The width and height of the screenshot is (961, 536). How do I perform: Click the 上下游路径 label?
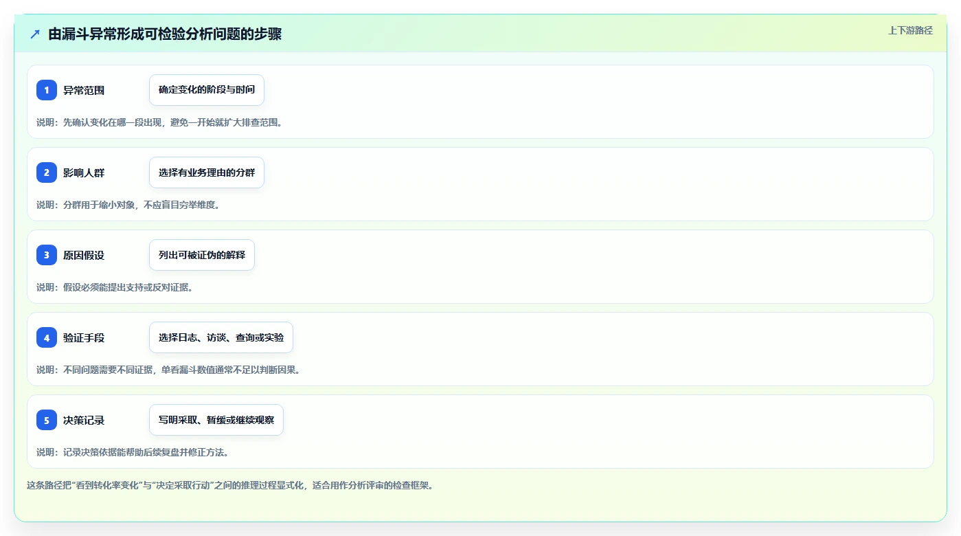point(910,30)
